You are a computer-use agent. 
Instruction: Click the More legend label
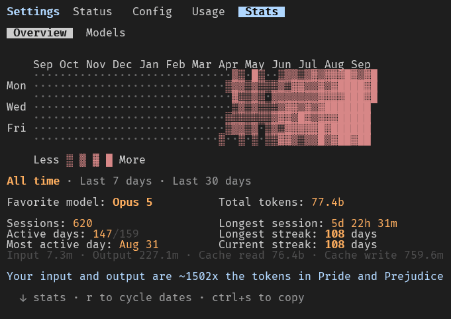pos(132,159)
